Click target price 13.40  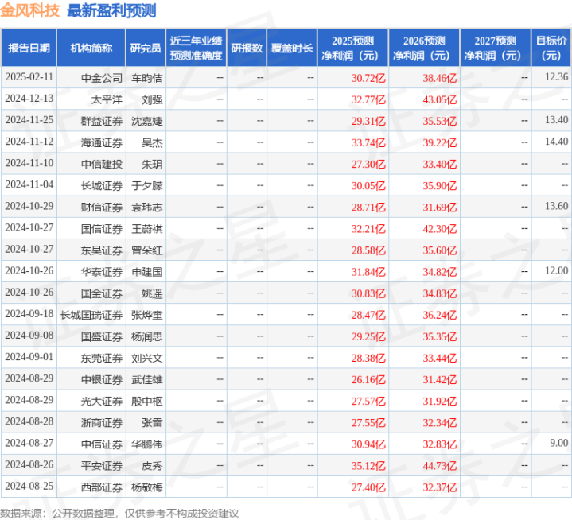coord(556,120)
